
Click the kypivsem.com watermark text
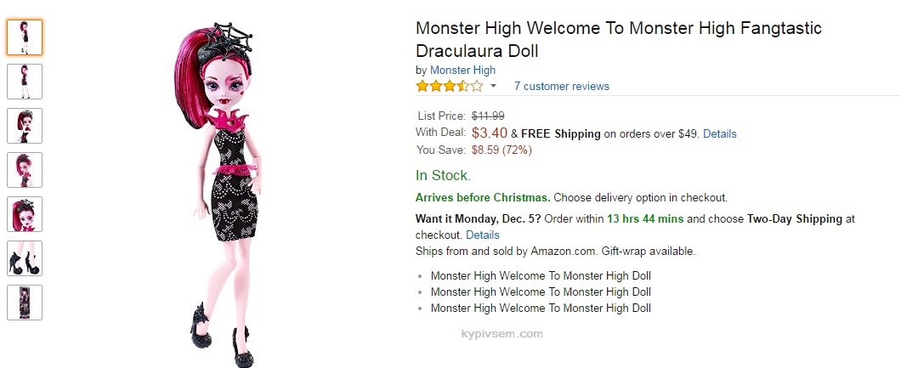(x=501, y=333)
